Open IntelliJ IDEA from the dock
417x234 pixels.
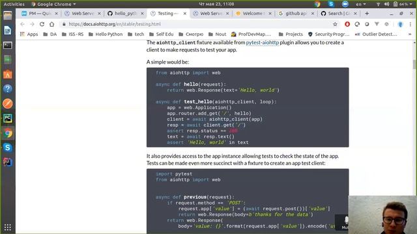8,162
